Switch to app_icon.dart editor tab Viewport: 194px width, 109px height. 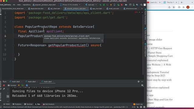pos(96,9)
